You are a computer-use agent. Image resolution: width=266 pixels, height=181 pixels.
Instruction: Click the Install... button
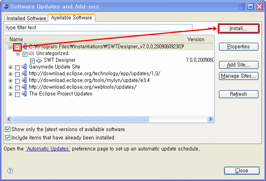tap(238, 29)
